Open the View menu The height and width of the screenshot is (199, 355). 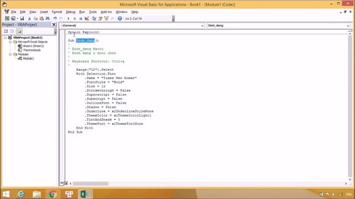click(x=33, y=12)
